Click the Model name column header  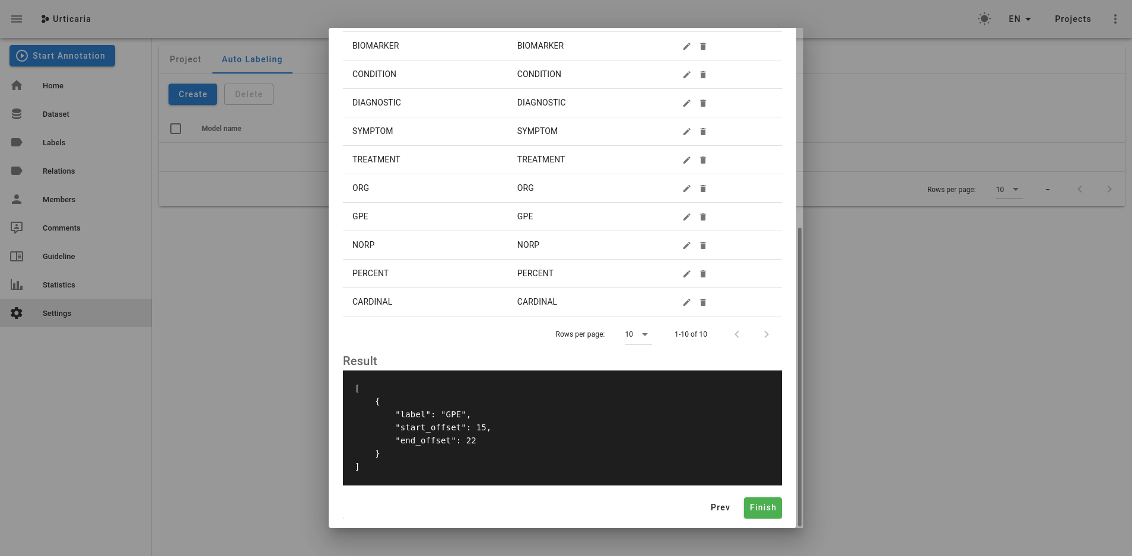click(221, 129)
